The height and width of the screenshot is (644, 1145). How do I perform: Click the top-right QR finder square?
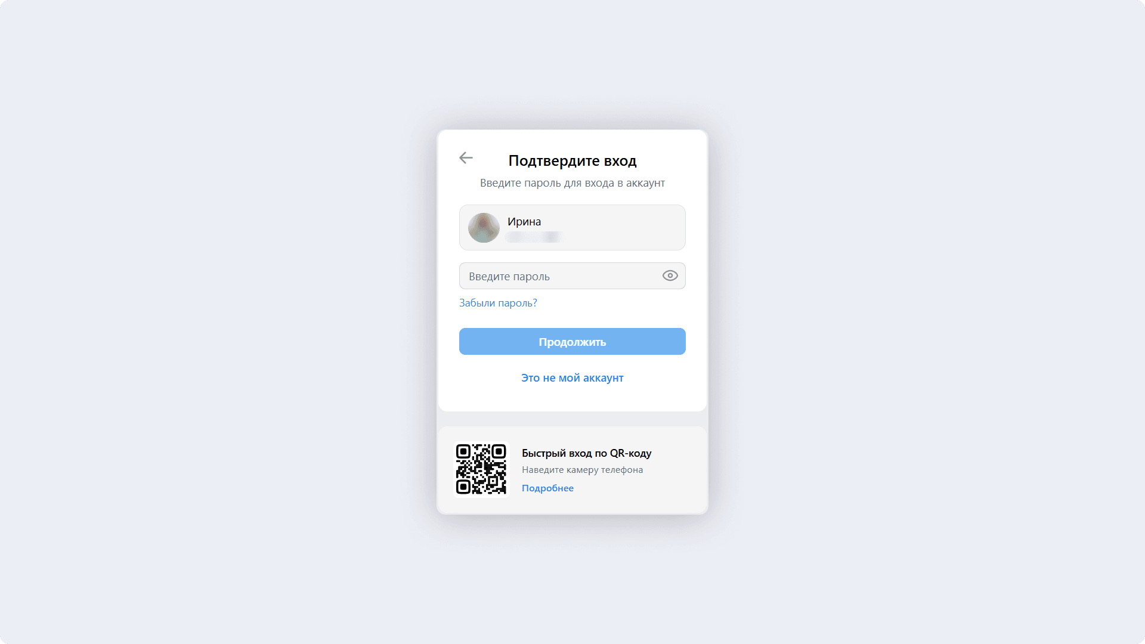tap(499, 451)
